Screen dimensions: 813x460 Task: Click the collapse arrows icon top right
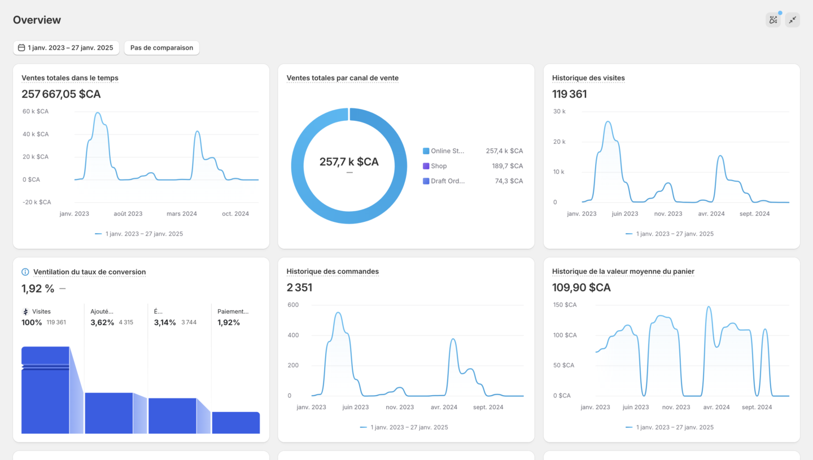point(793,20)
